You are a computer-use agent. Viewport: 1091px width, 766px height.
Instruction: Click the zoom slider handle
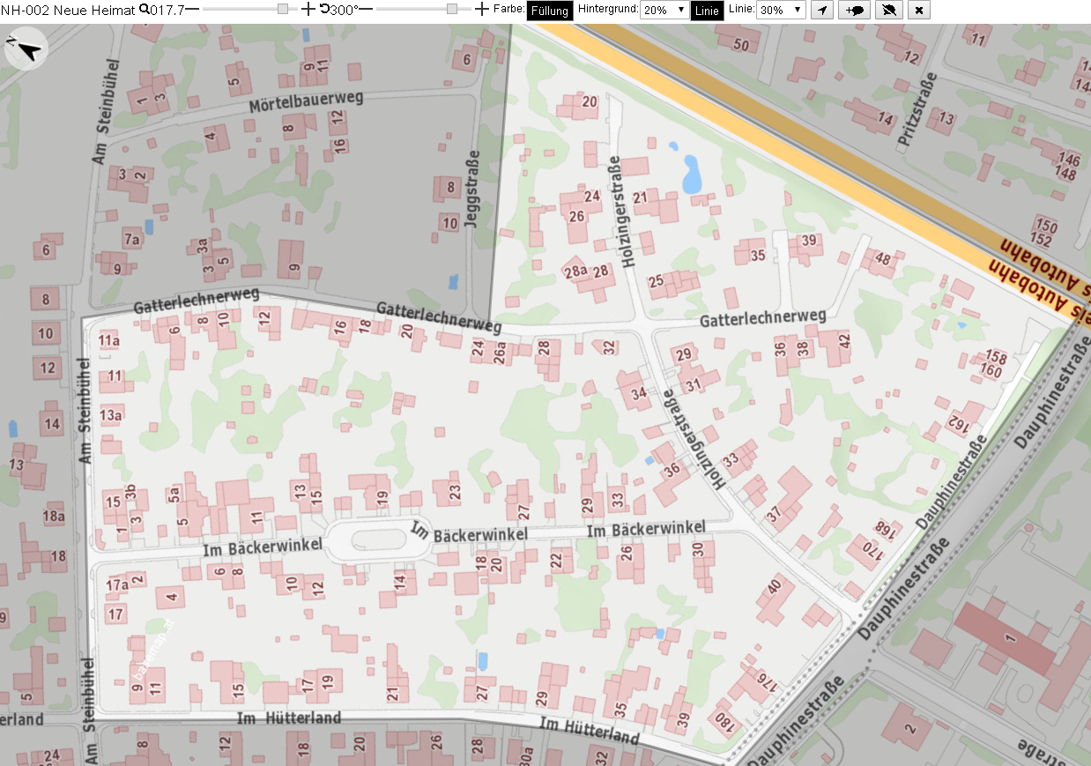tap(282, 9)
